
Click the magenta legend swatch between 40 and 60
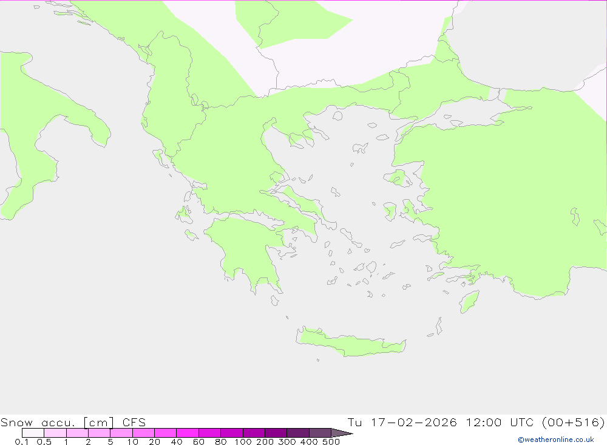coord(188,433)
